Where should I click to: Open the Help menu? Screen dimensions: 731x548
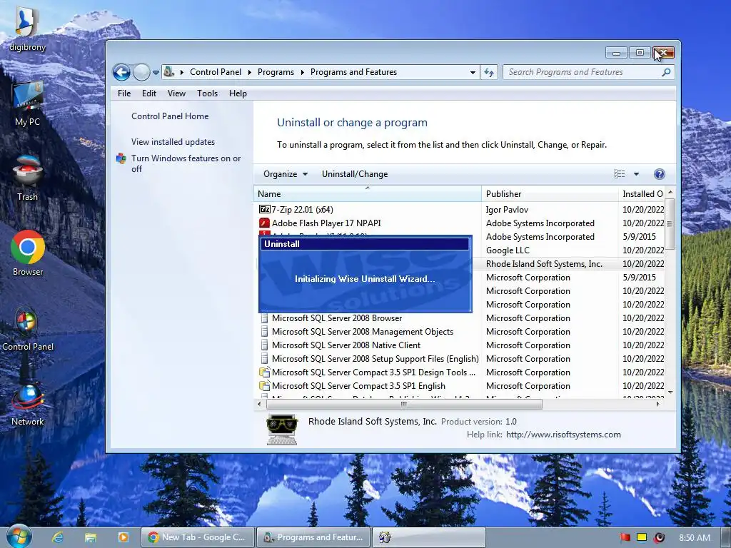click(x=238, y=93)
